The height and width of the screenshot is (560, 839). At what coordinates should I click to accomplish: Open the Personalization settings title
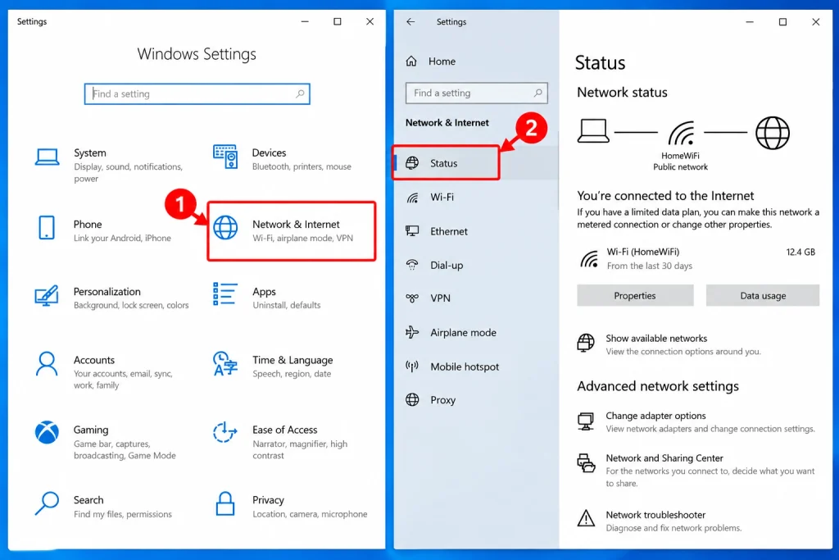107,292
